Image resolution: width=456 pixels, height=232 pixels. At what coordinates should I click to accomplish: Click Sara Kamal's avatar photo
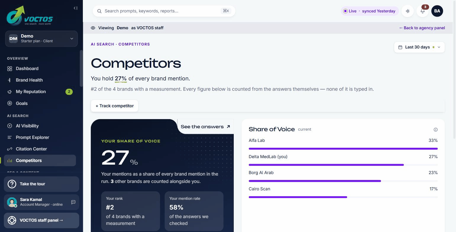[12, 202]
